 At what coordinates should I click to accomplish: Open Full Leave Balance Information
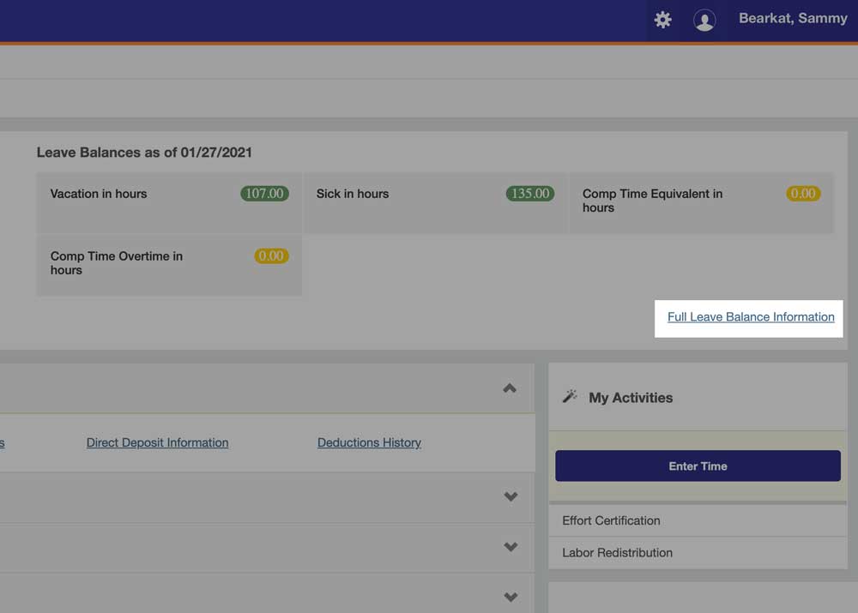tap(749, 317)
